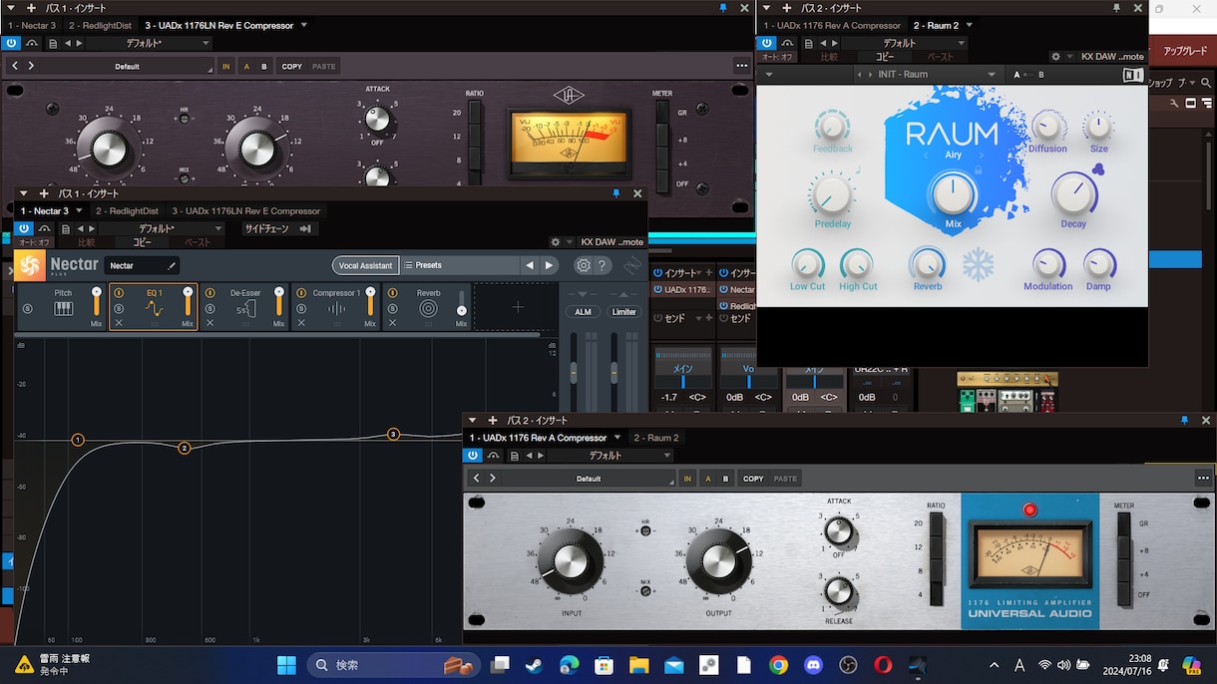Click the Nectar help question mark icon
The image size is (1217, 684).
click(603, 265)
